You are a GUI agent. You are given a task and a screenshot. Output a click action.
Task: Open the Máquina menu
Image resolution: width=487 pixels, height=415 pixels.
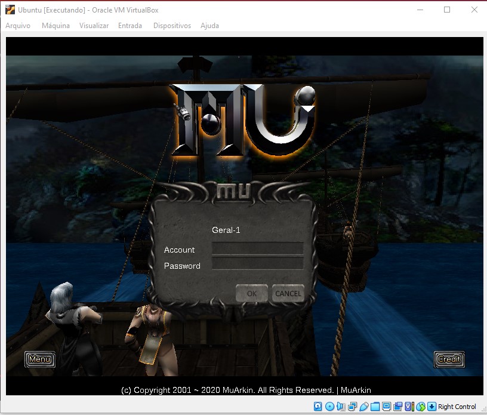pyautogui.click(x=56, y=26)
